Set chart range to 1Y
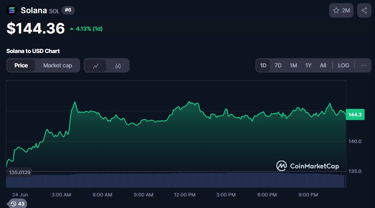Image resolution: width=375 pixels, height=208 pixels. click(308, 65)
